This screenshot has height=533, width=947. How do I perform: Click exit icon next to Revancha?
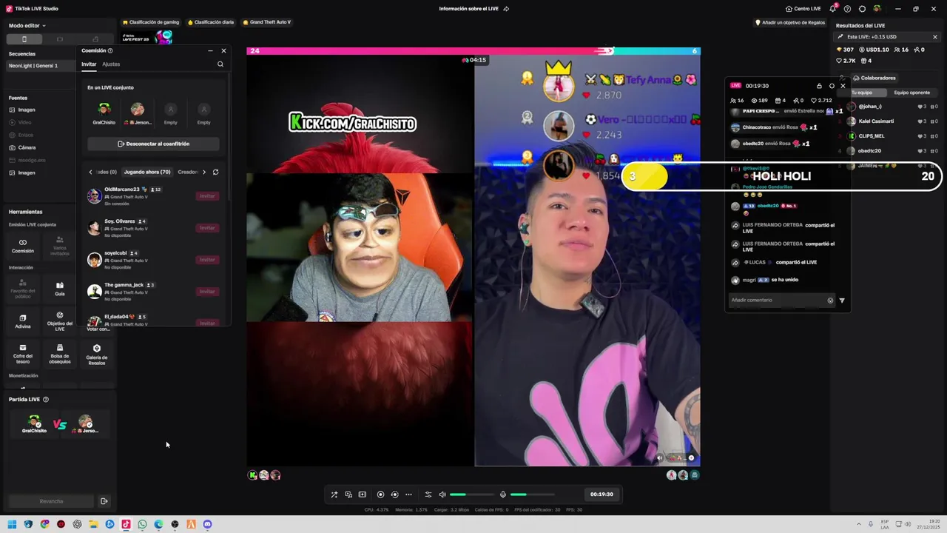click(x=104, y=501)
